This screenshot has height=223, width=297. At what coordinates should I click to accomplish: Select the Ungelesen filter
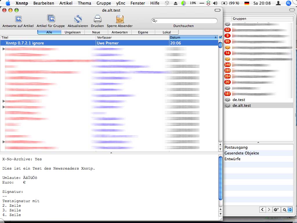[73, 32]
